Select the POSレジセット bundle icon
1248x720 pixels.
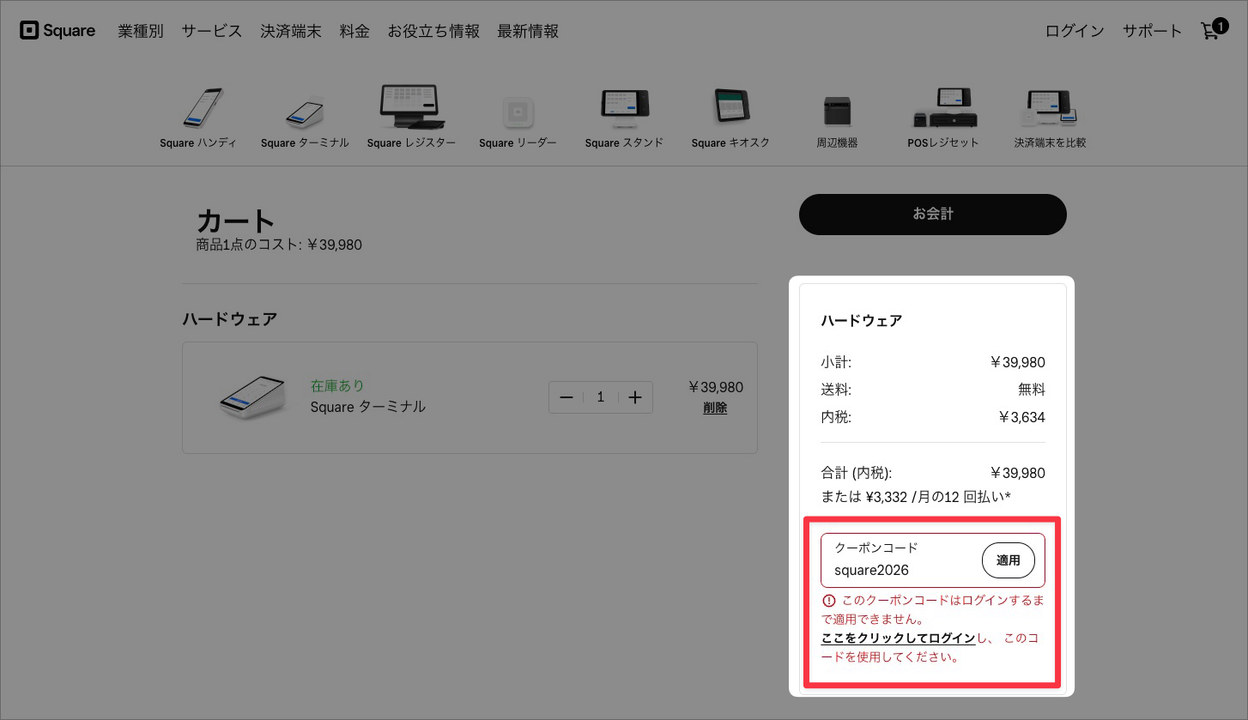tap(943, 107)
